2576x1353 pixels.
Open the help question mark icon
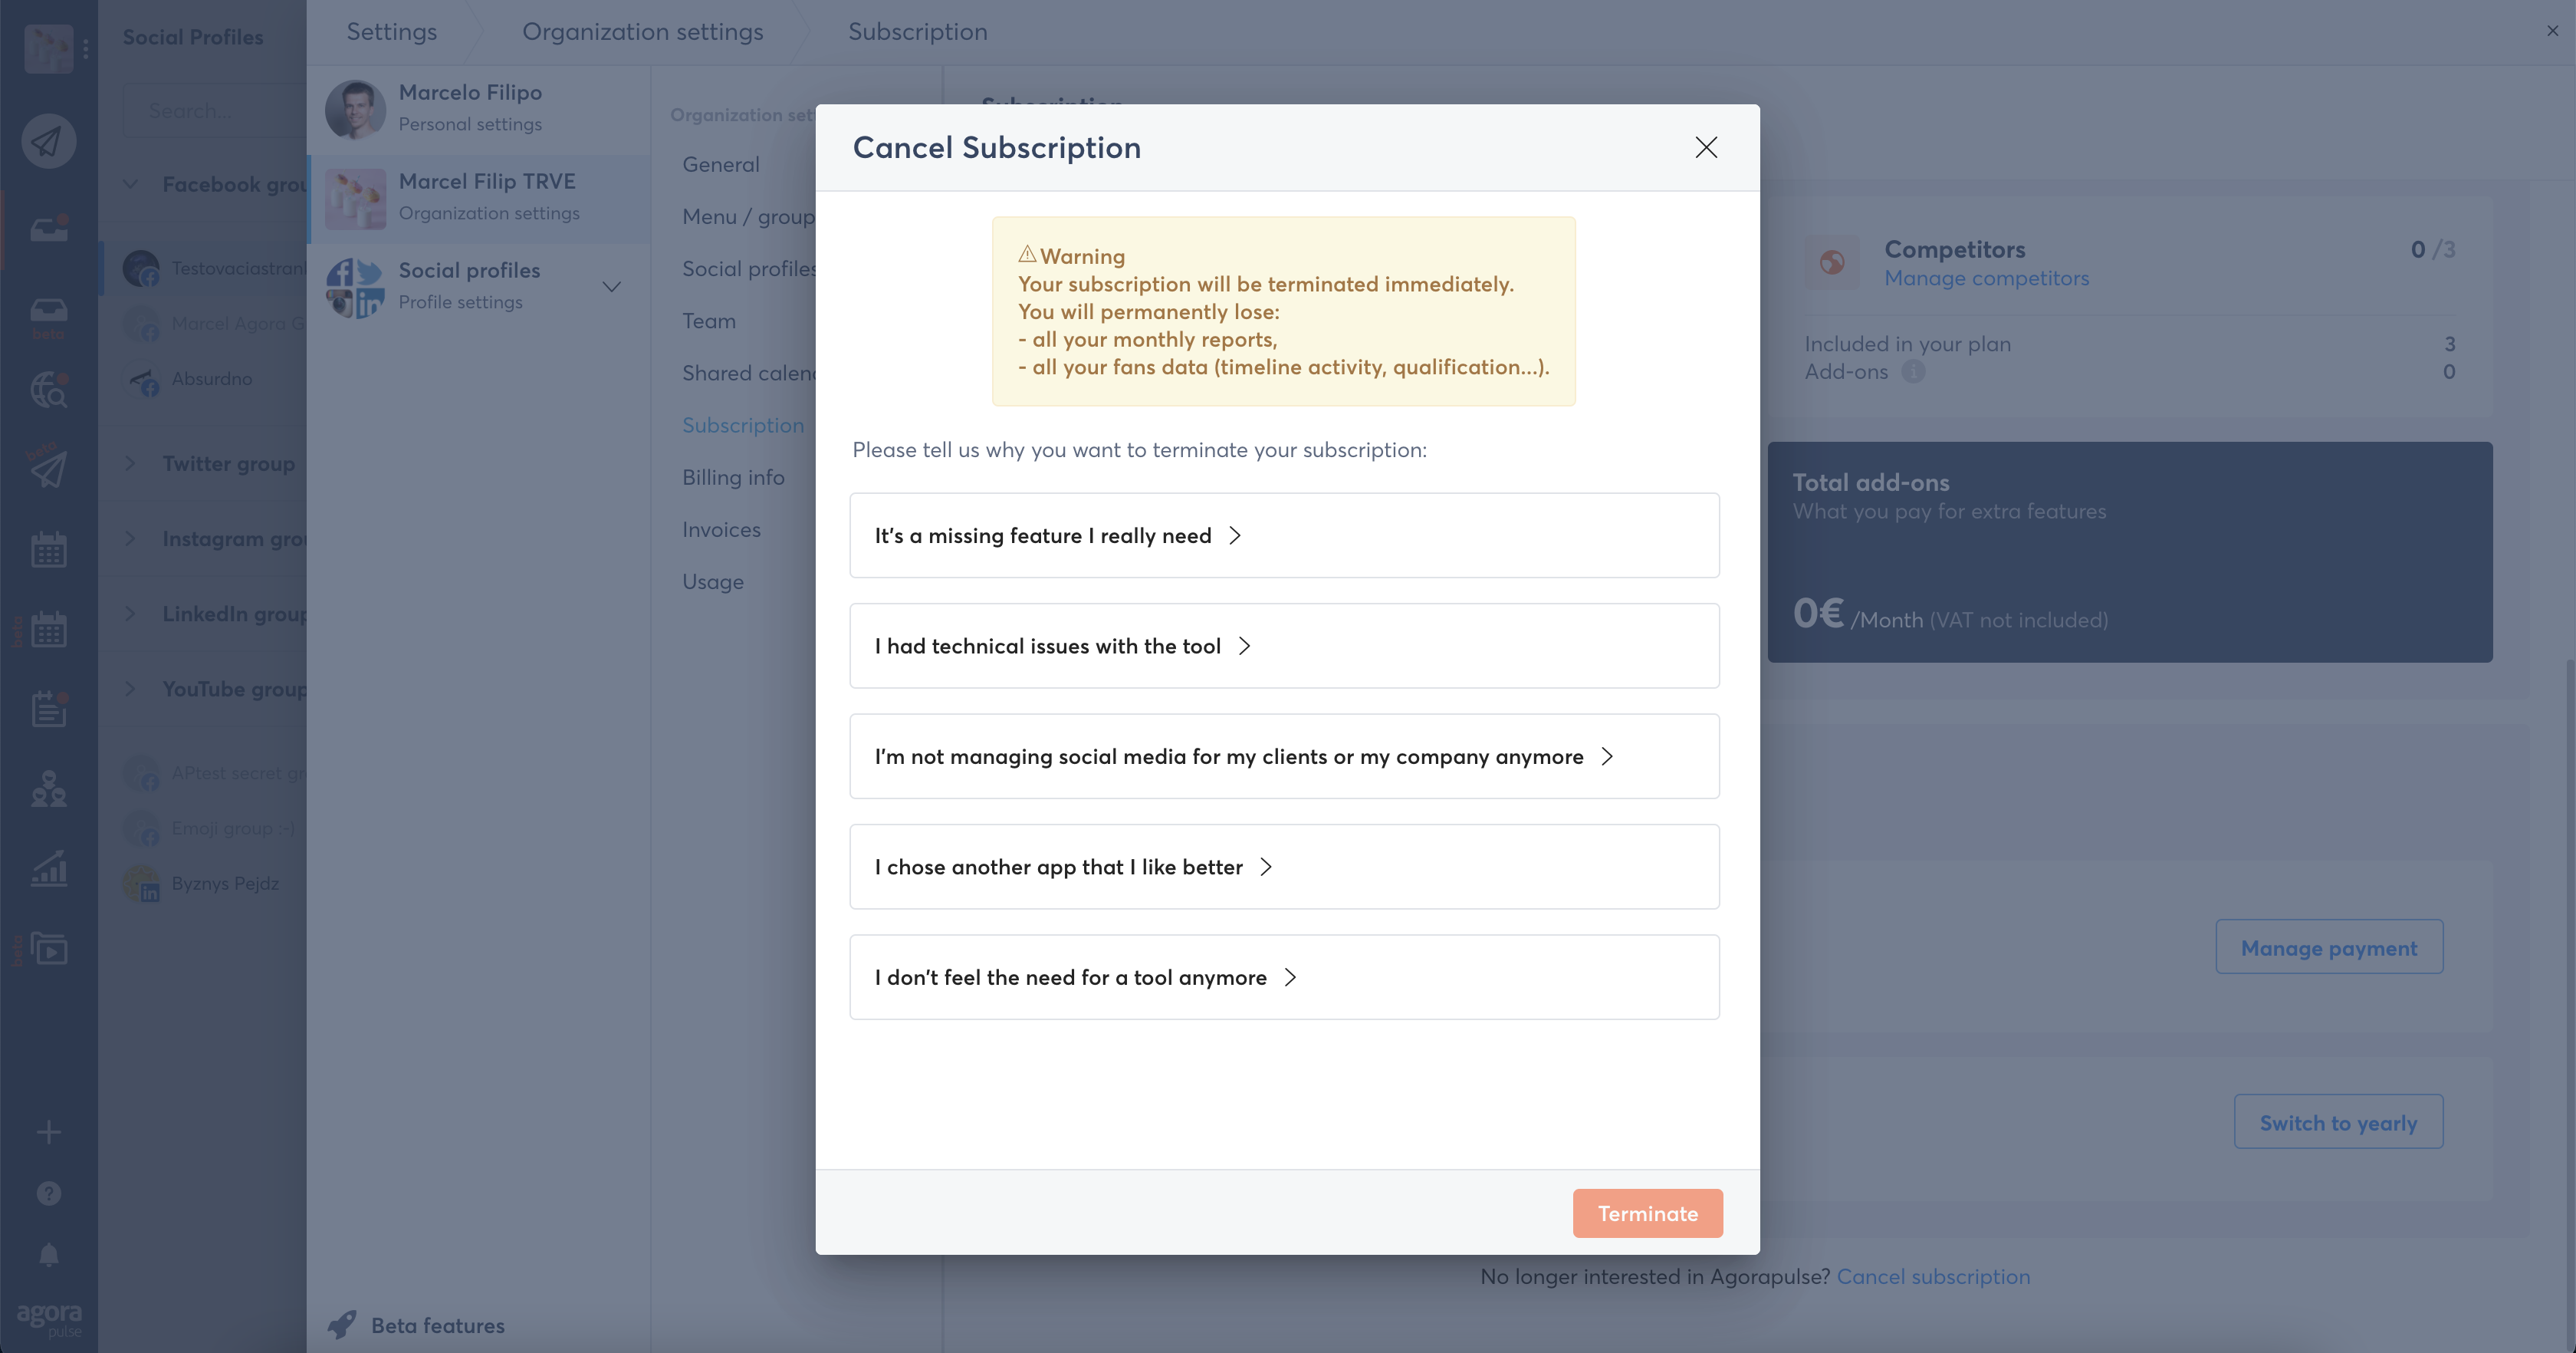[48, 1193]
